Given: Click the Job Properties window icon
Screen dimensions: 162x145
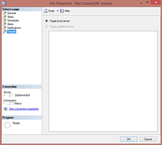Looking at the screenshot, I should pos(4,3).
